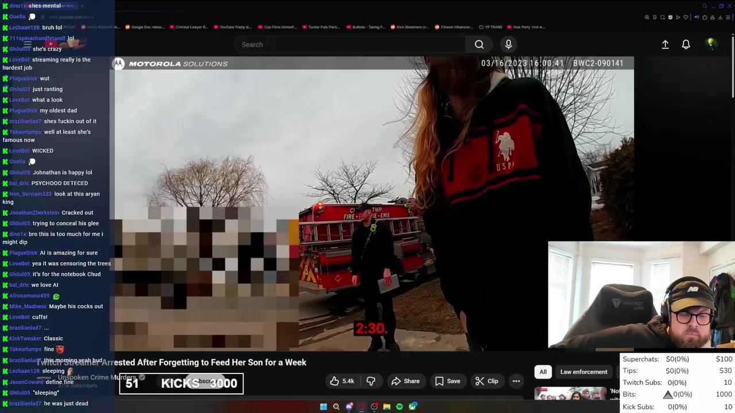Click chat username Mike_Madness
This screenshot has width=735, height=413.
(x=28, y=306)
